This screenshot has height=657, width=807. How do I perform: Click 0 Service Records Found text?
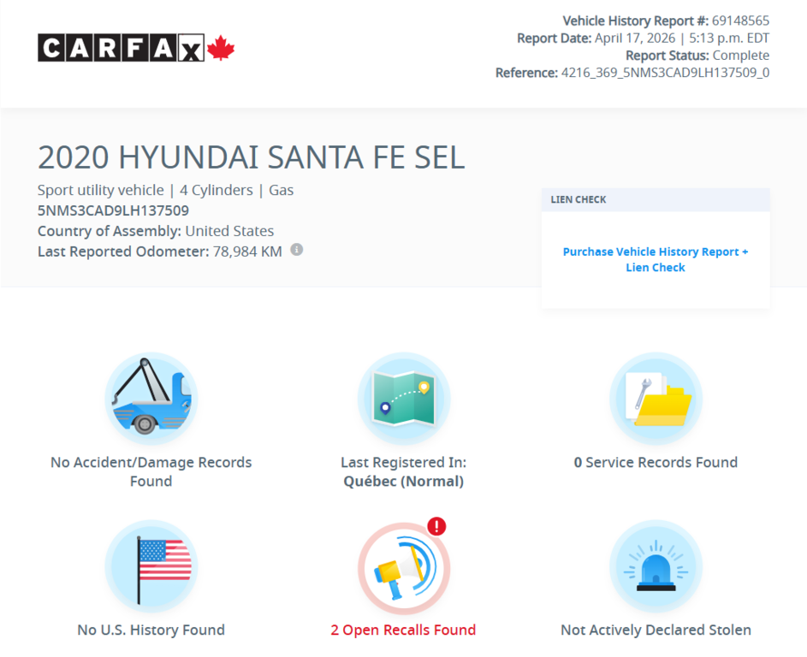point(656,462)
